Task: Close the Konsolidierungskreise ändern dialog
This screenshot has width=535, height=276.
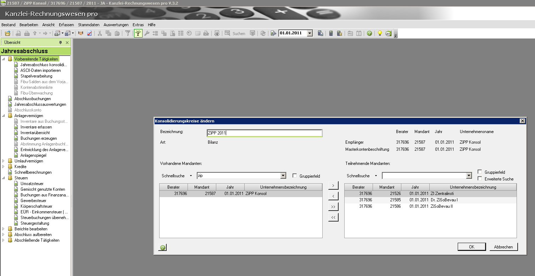Action: 522,121
